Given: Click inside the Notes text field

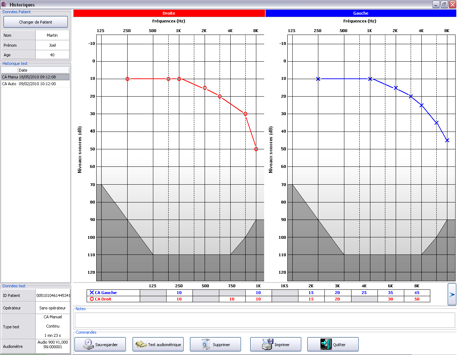Looking at the screenshot, I should pos(265,320).
